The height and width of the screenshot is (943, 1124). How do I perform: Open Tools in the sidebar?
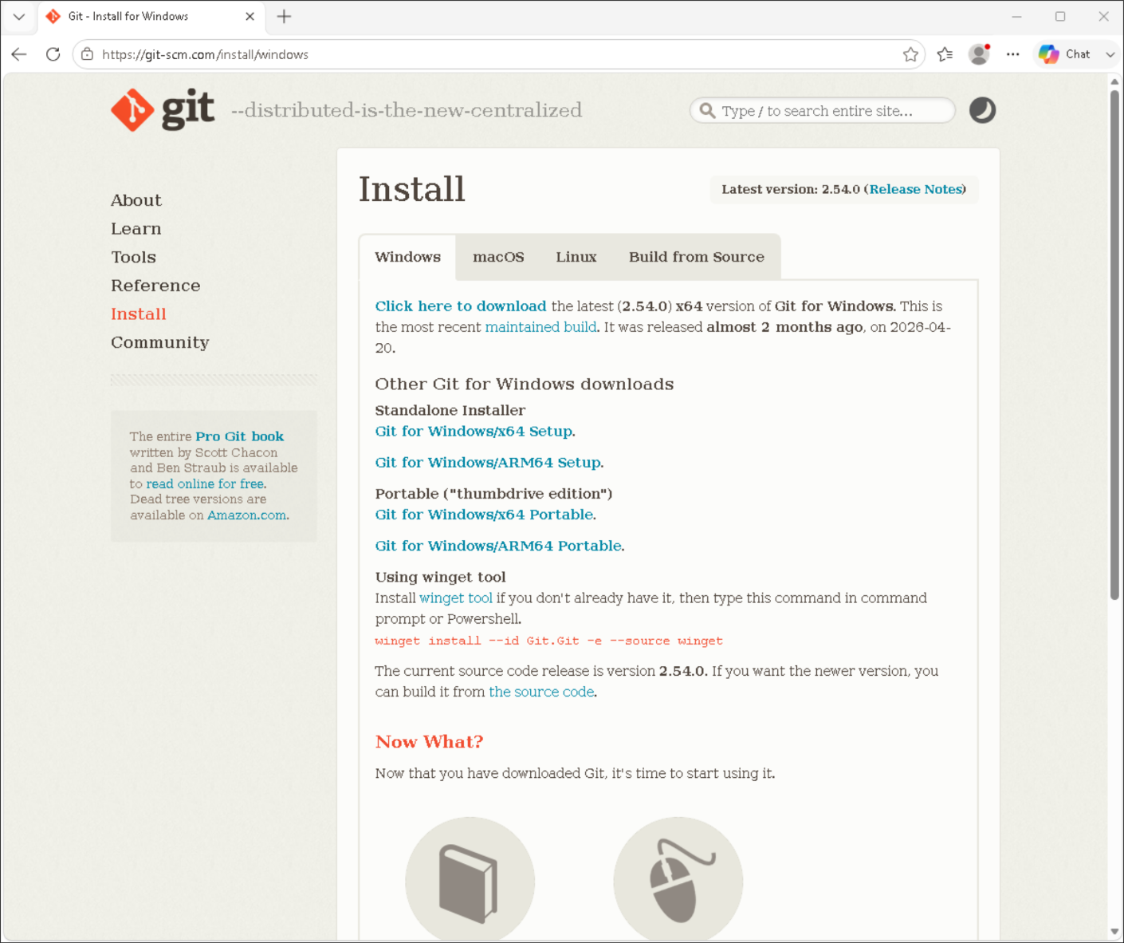(x=133, y=257)
